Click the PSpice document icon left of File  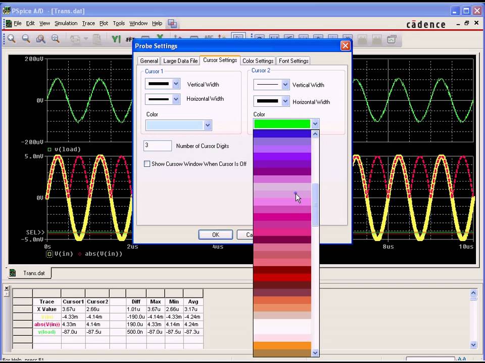[9, 24]
